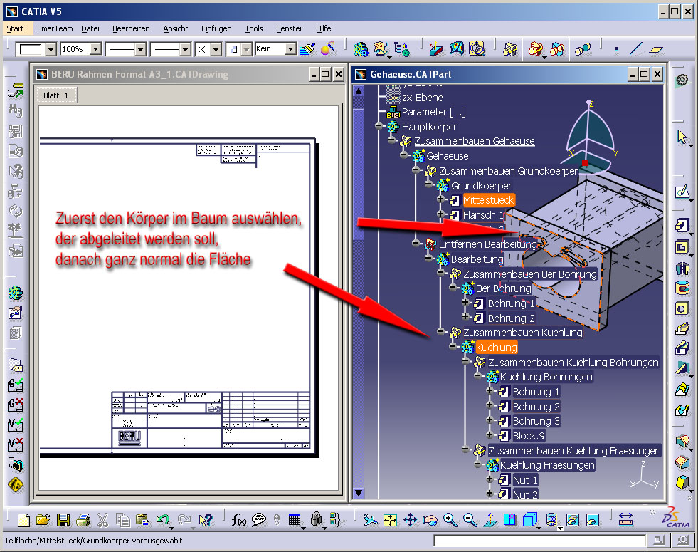This screenshot has width=698, height=552.
Task: Toggle Swap Visible Space
Action: pyautogui.click(x=593, y=520)
